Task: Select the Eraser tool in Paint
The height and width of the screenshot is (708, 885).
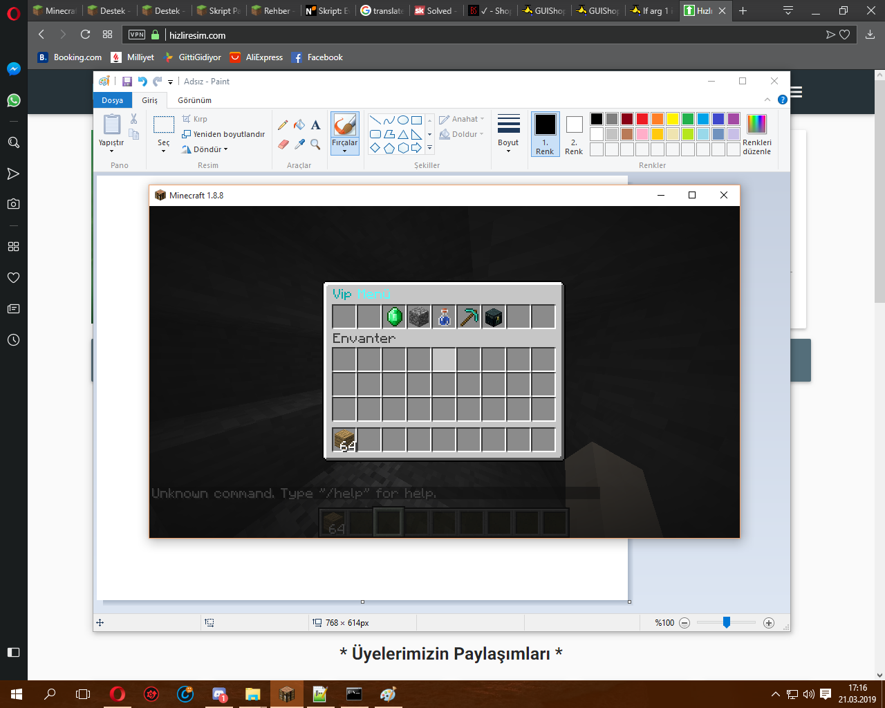Action: pos(283,144)
